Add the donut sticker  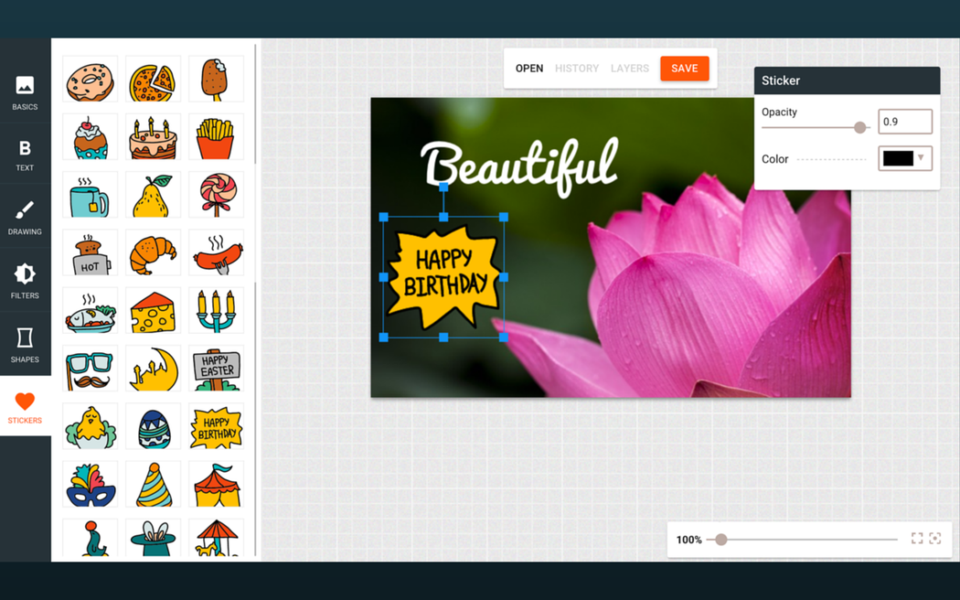90,80
